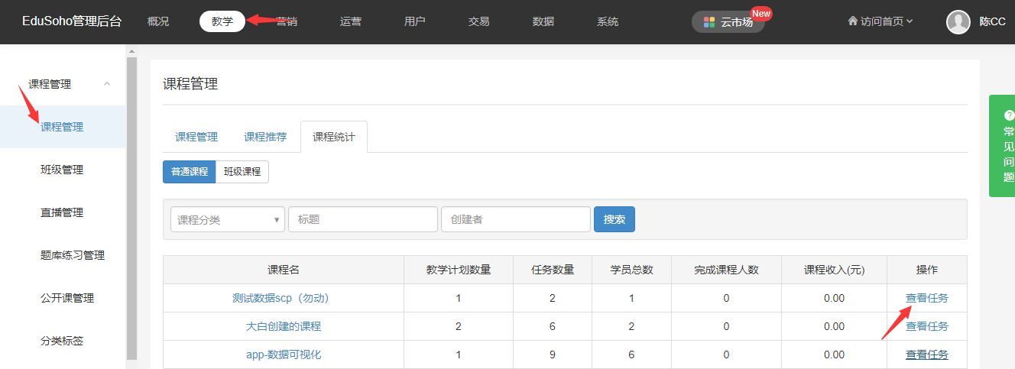Click the user avatar icon
This screenshot has width=1015, height=369.
[x=958, y=22]
